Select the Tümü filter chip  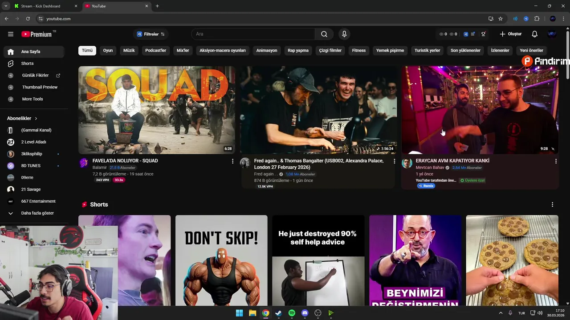pos(87,51)
